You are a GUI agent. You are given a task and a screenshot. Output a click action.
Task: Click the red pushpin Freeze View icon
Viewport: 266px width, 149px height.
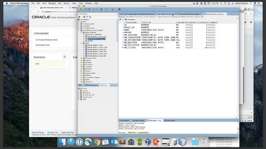[x=120, y=19]
